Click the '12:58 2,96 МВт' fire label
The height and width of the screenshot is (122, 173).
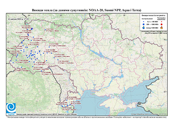click(x=46, y=72)
